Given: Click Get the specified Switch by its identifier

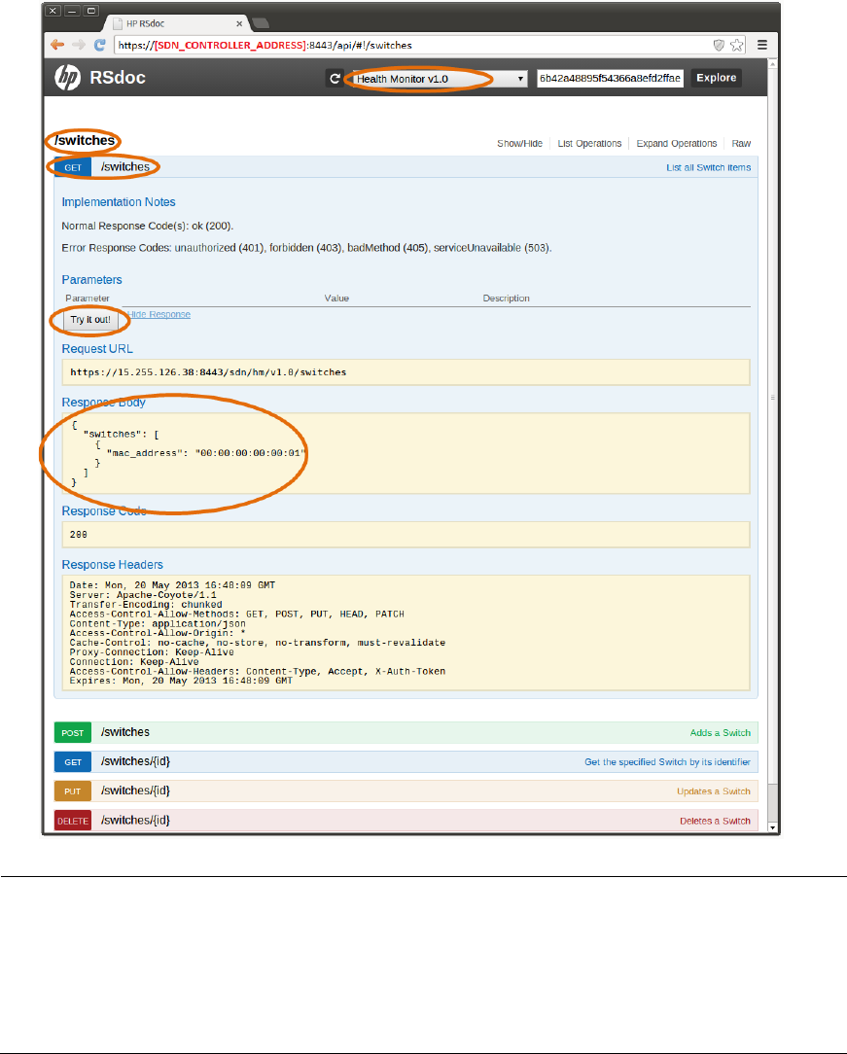Looking at the screenshot, I should [x=667, y=762].
